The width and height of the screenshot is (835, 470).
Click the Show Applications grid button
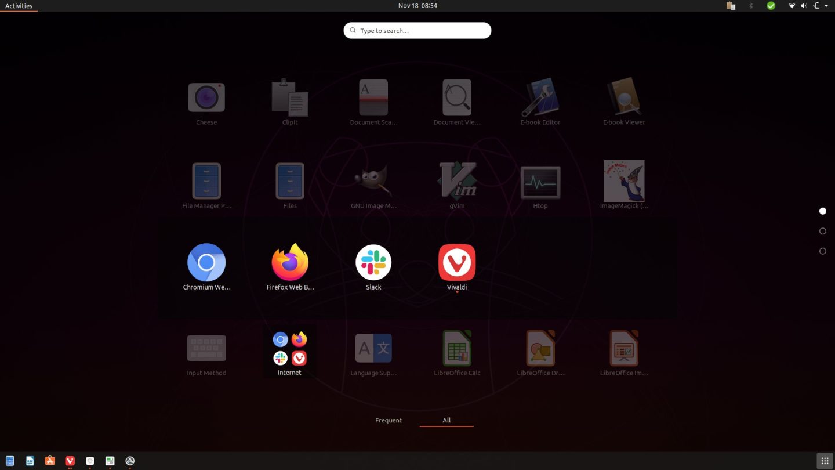click(825, 460)
